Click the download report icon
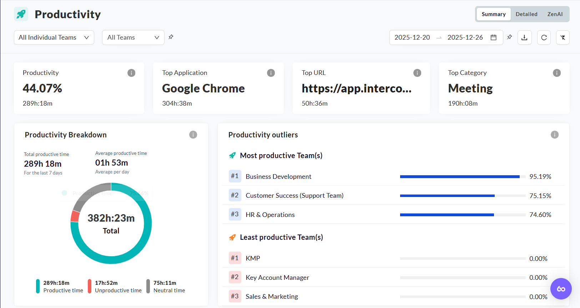 coord(524,37)
